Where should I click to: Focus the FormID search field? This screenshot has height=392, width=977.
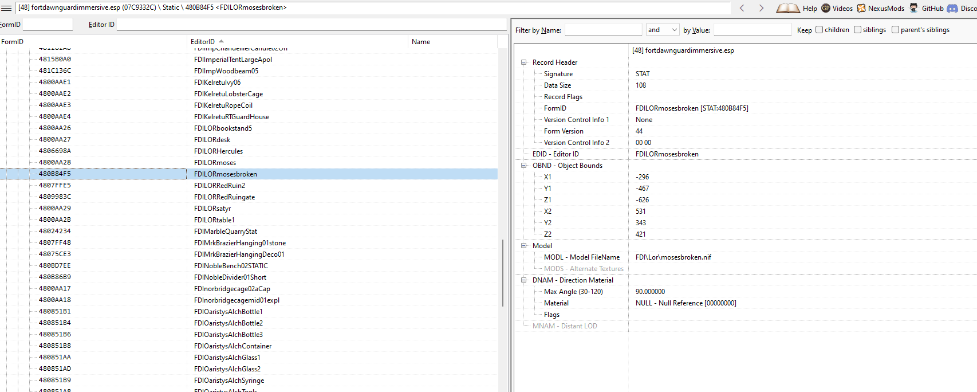[48, 25]
